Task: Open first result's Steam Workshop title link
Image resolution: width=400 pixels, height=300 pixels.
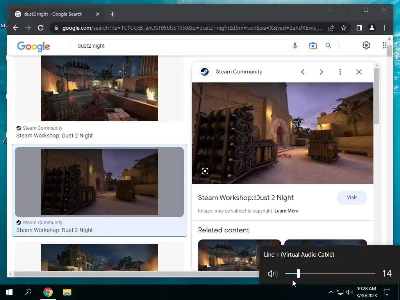Action: [x=55, y=136]
